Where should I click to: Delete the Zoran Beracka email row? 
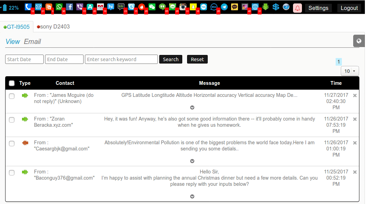pos(355,119)
